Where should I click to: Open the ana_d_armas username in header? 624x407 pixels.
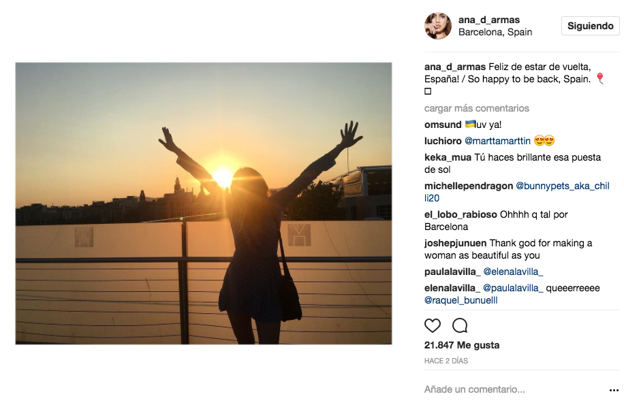coord(488,20)
